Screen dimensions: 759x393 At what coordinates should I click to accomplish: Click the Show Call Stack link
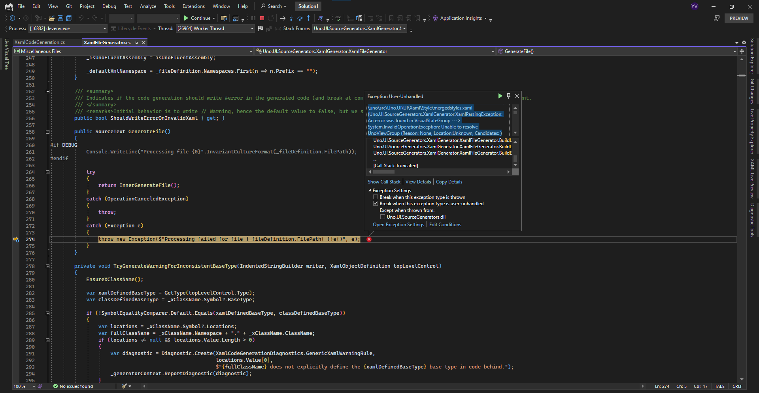(x=384, y=181)
